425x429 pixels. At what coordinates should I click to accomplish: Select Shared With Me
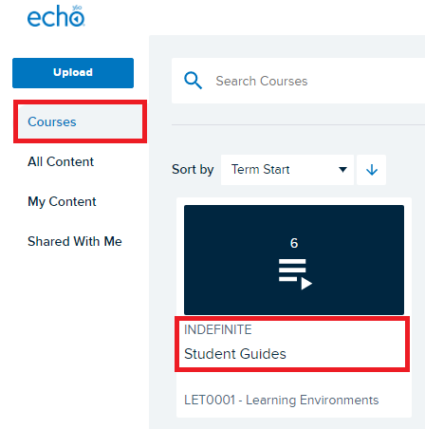click(75, 241)
